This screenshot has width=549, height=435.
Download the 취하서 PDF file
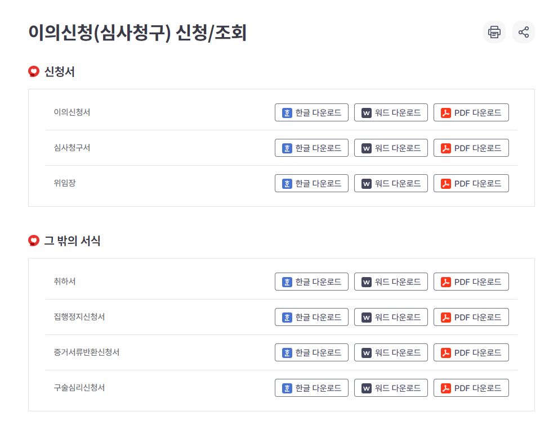click(471, 282)
